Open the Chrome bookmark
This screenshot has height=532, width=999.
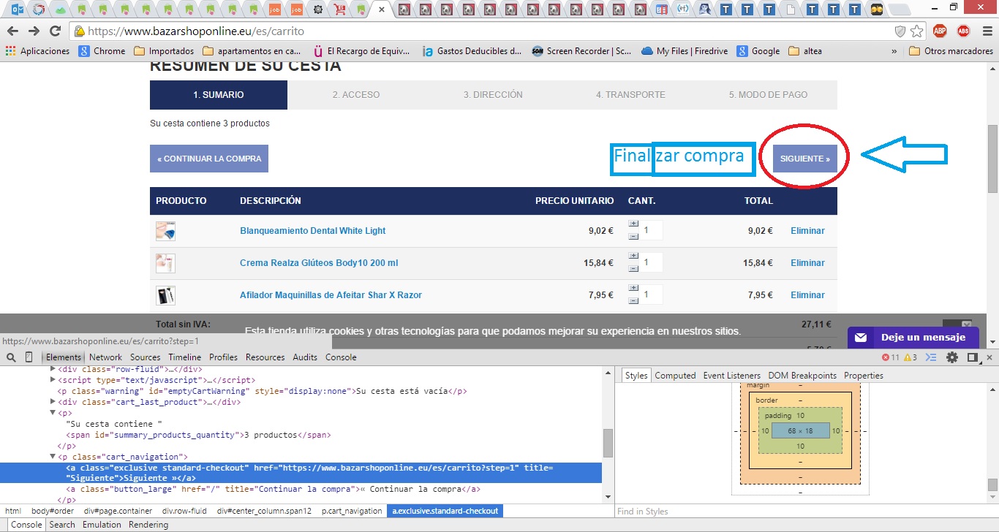click(x=102, y=51)
